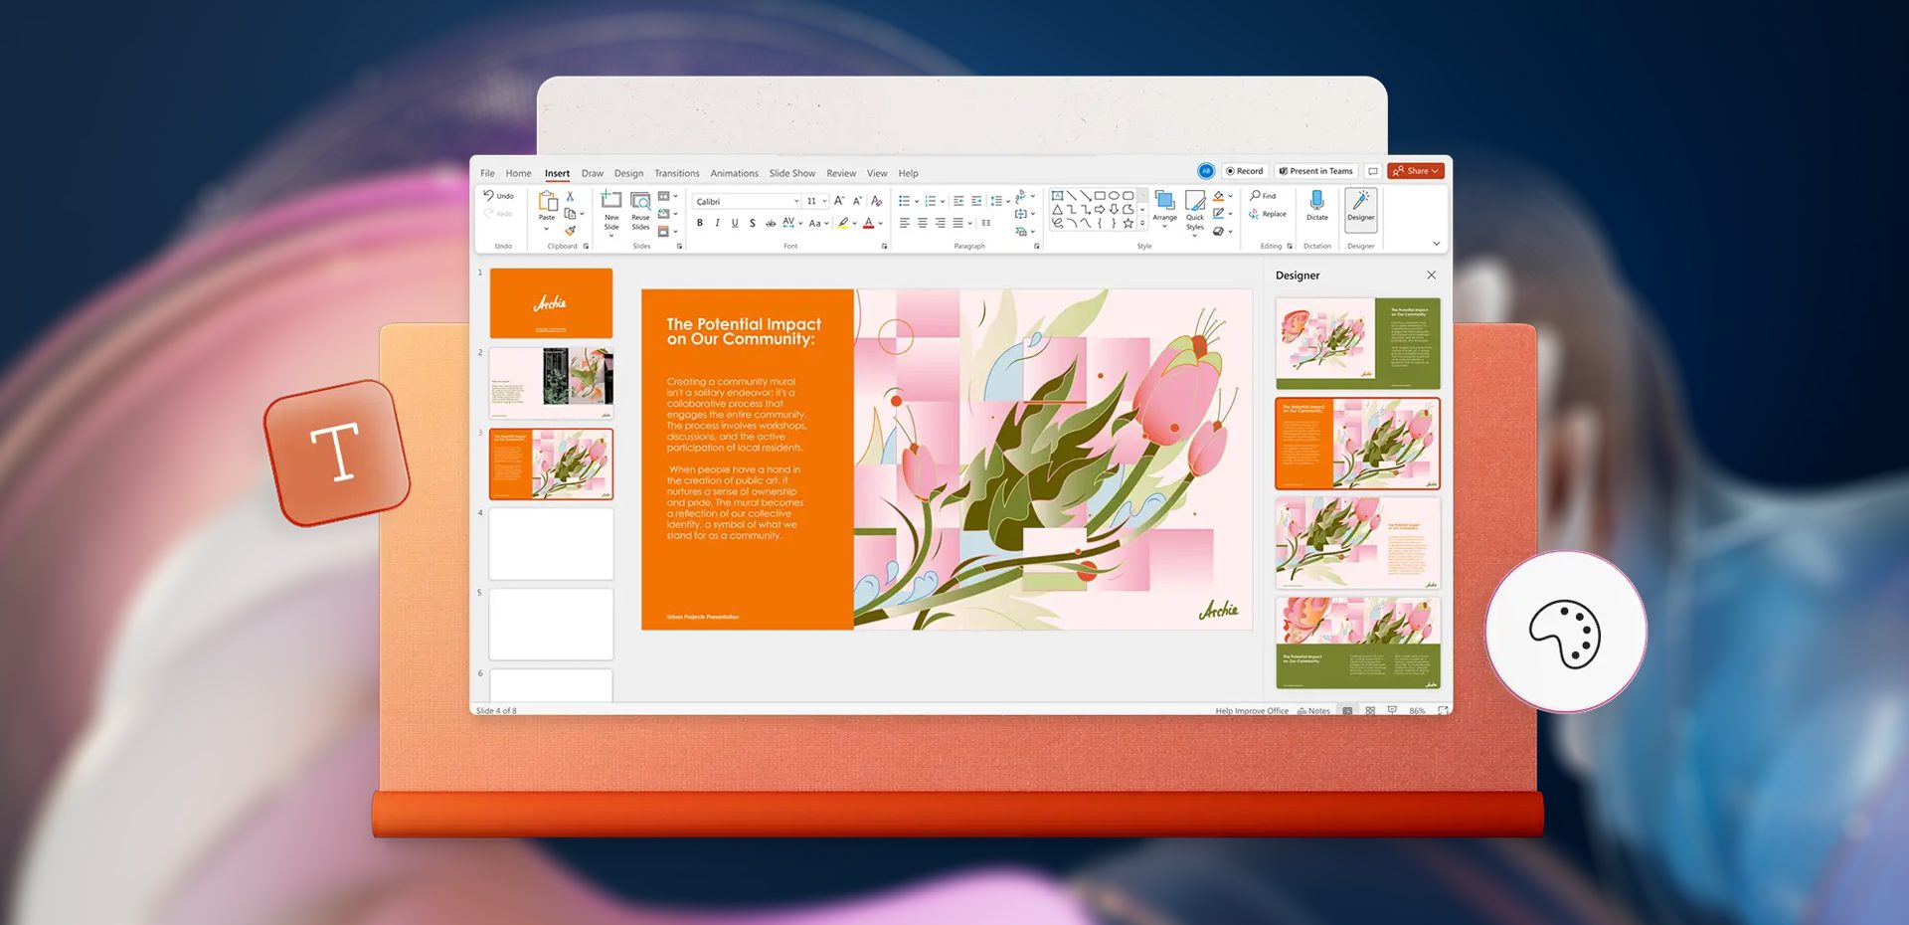The image size is (1909, 925).
Task: Click the Reuse Slides icon
Action: pyautogui.click(x=640, y=201)
